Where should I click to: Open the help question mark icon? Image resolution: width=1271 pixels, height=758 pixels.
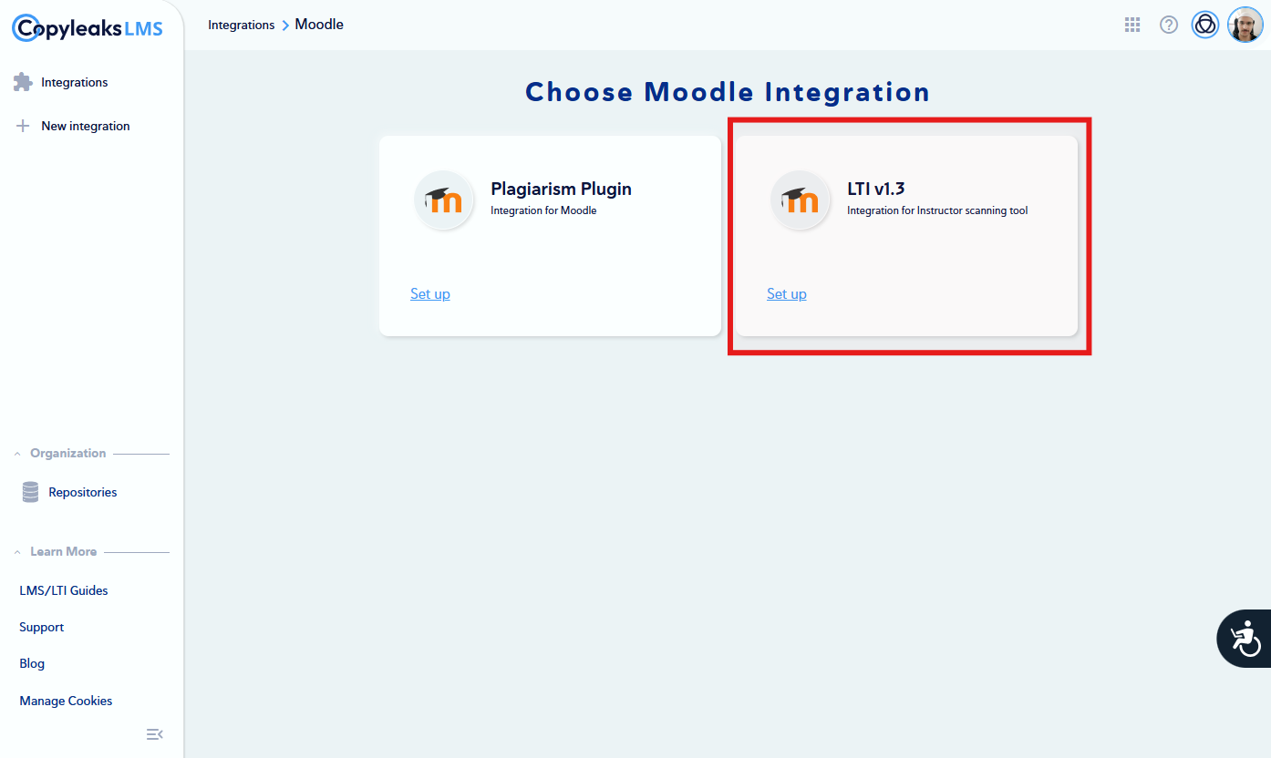[x=1169, y=26]
